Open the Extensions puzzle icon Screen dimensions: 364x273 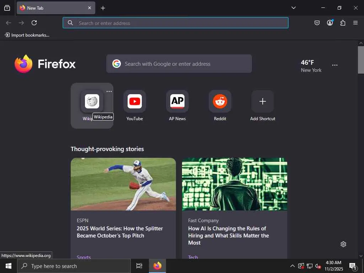tap(343, 23)
